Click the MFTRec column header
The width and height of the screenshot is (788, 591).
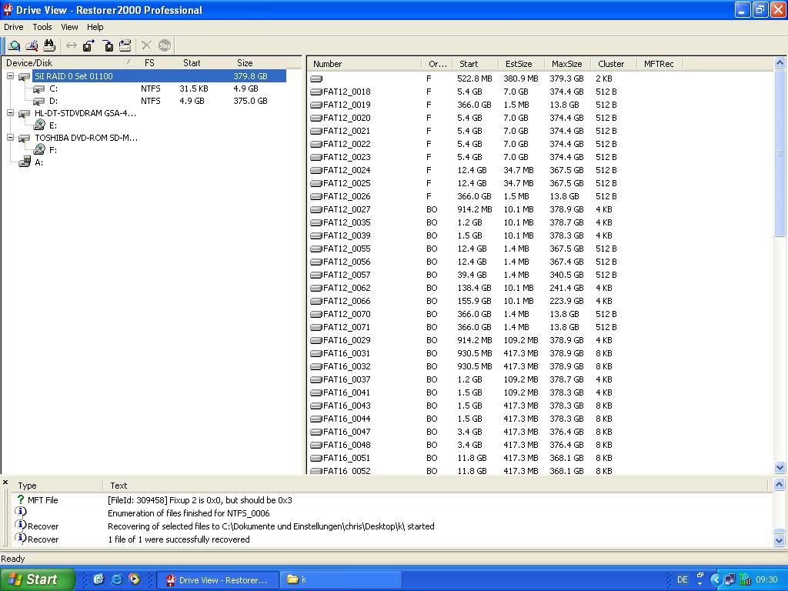pos(660,64)
